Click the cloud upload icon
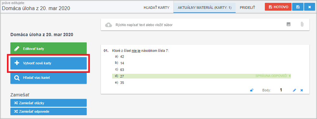Screen dimensions: 317x119 108,25
